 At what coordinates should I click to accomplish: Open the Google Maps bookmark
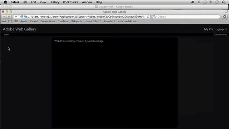(x=48, y=21)
